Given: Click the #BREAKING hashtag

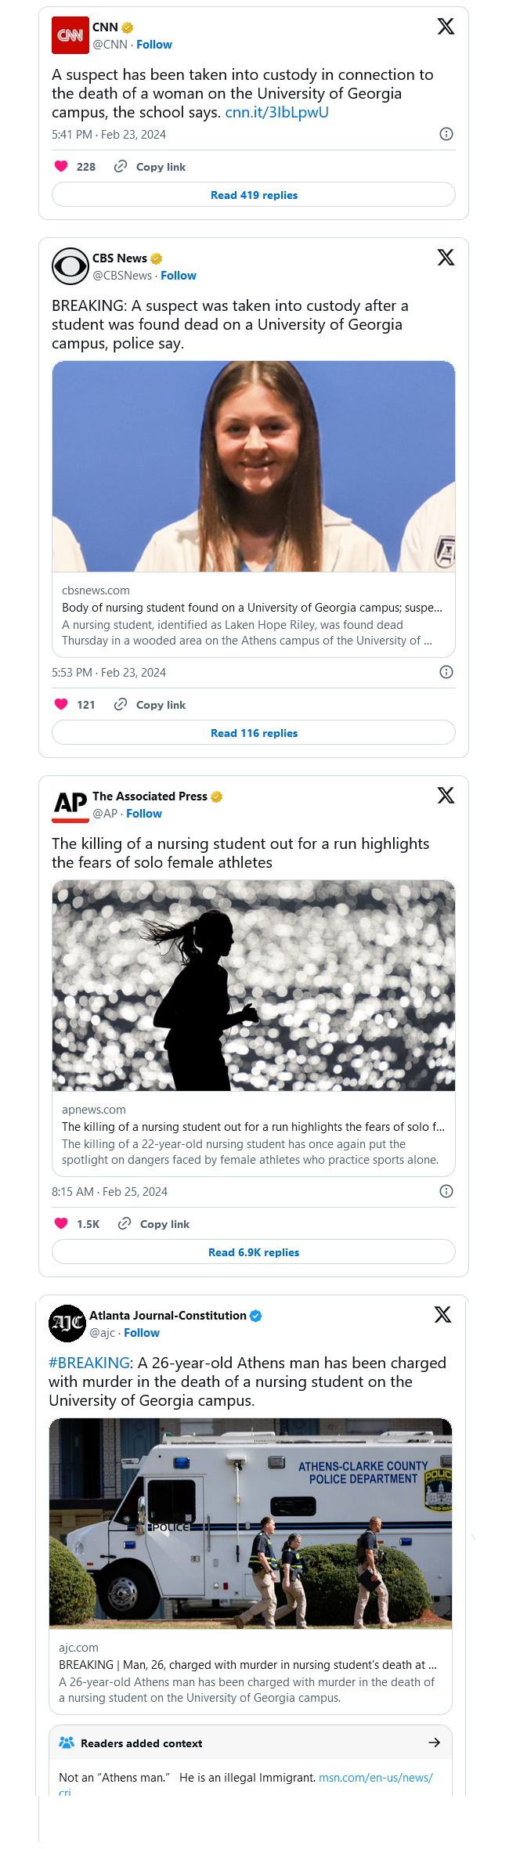Looking at the screenshot, I should [88, 1363].
